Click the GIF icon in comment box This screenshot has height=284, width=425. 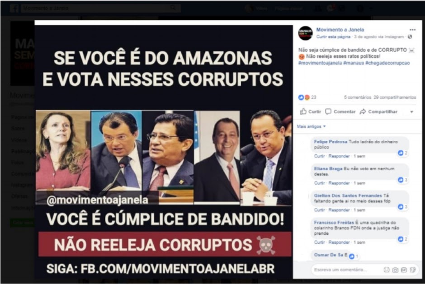pyautogui.click(x=404, y=270)
